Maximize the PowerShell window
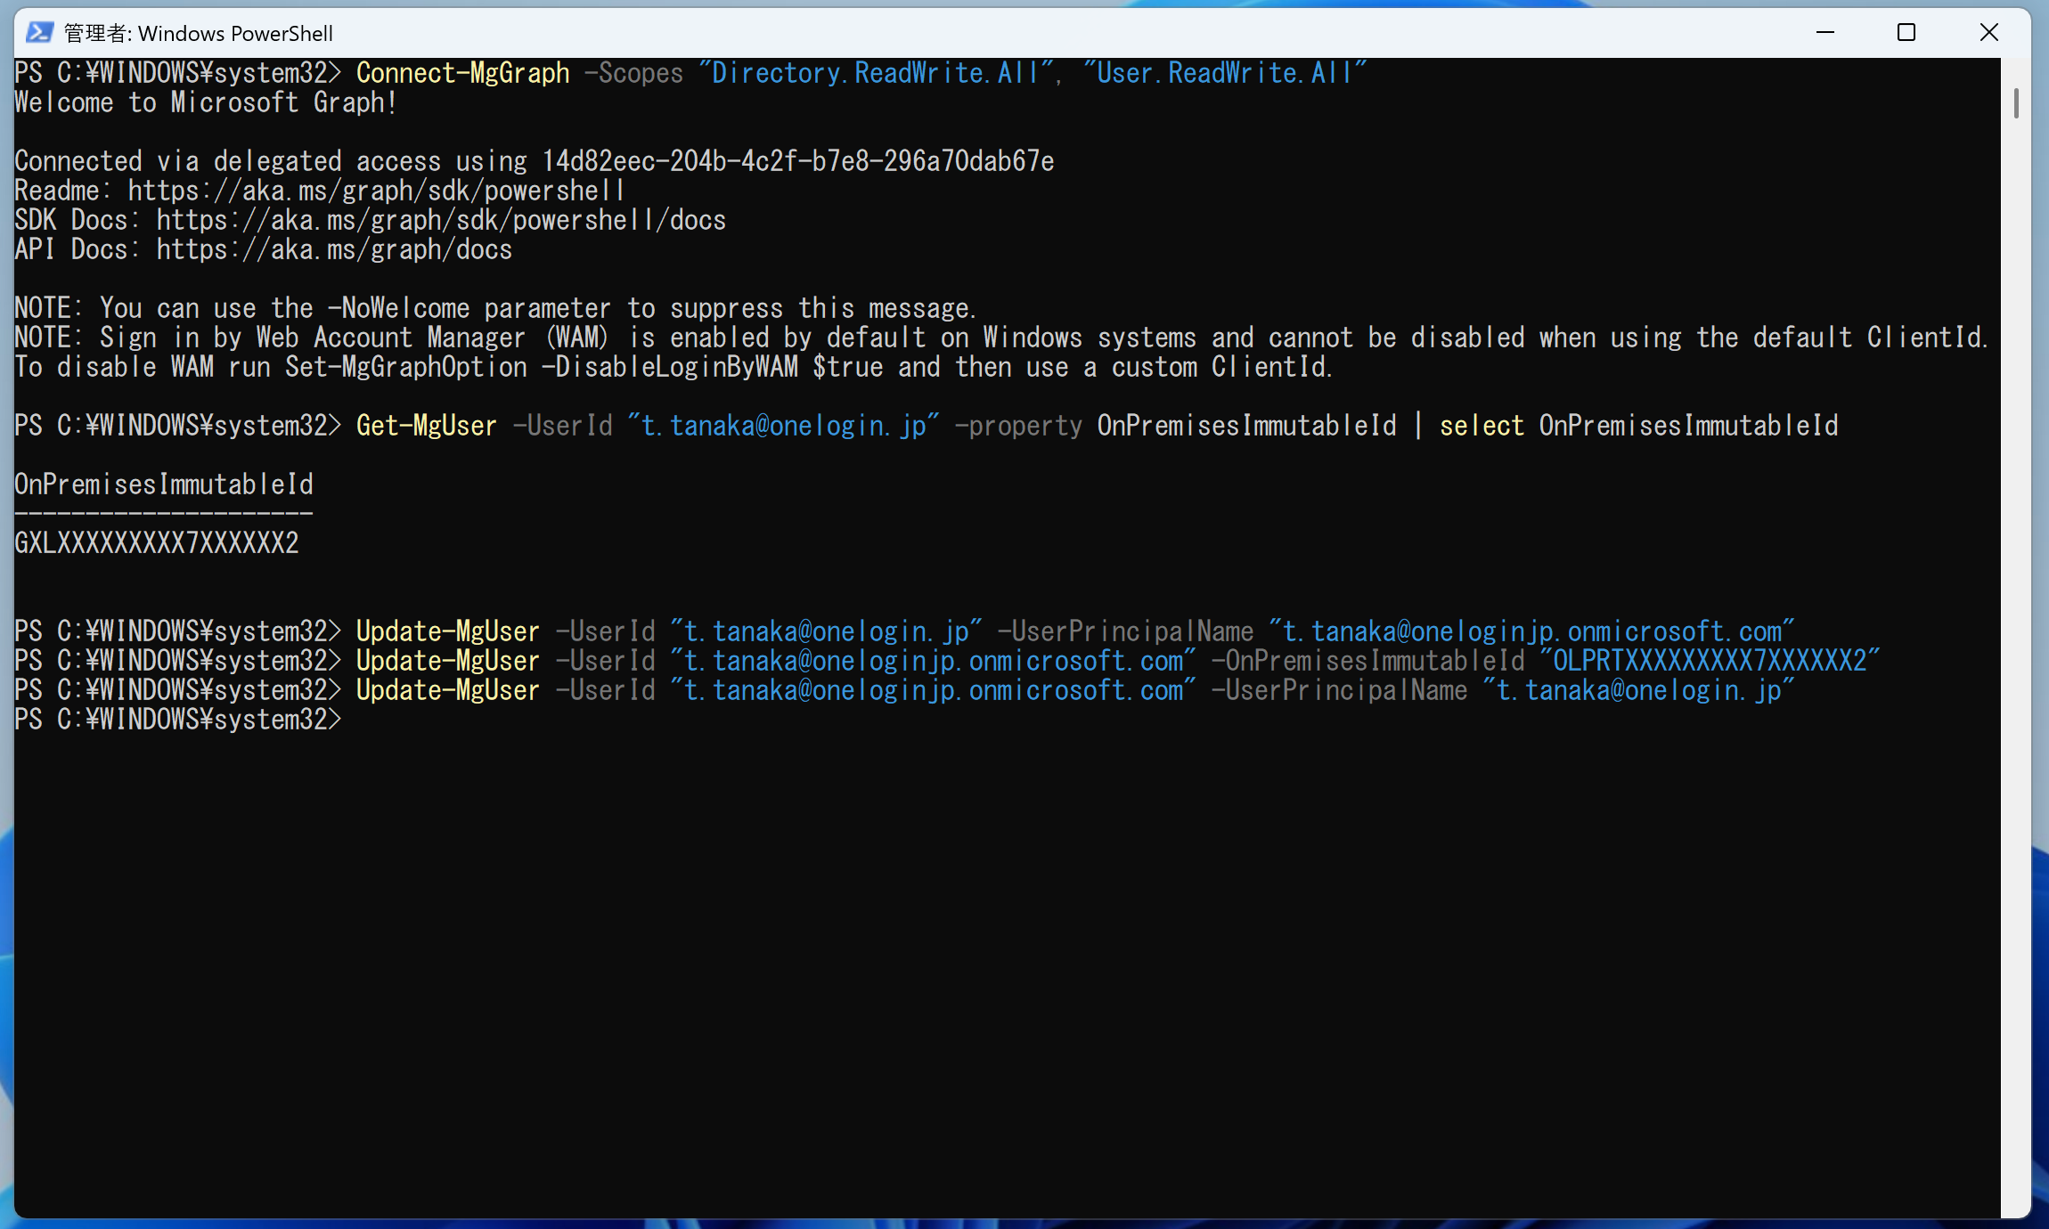This screenshot has width=2049, height=1229. [x=1906, y=33]
